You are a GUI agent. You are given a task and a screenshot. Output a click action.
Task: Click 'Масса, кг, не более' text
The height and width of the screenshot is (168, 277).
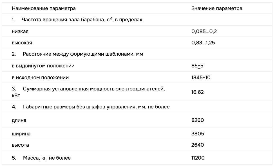coord(46,158)
